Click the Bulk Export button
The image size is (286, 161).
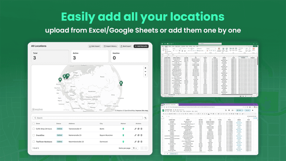pyautogui.click(x=126, y=46)
